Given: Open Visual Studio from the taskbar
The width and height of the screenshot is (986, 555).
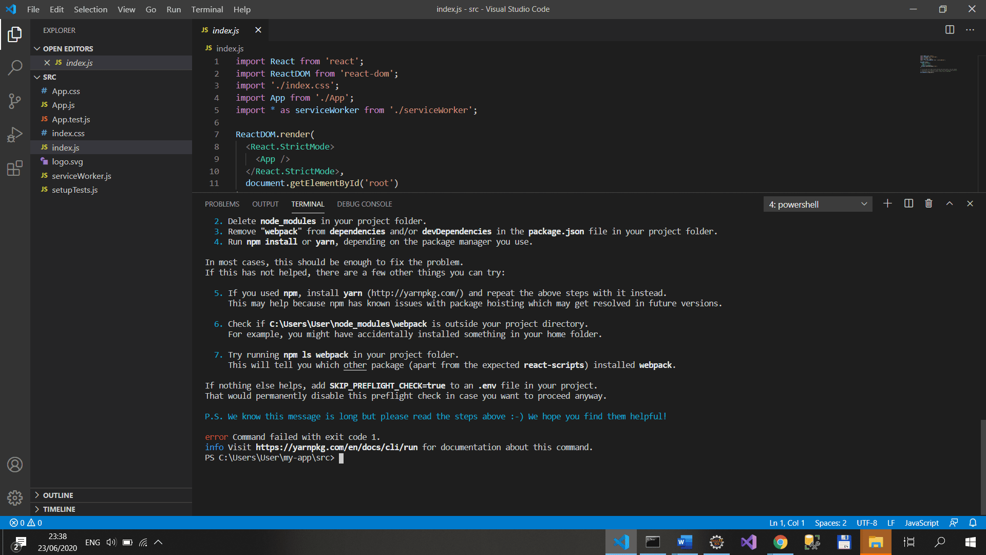Looking at the screenshot, I should [748, 542].
